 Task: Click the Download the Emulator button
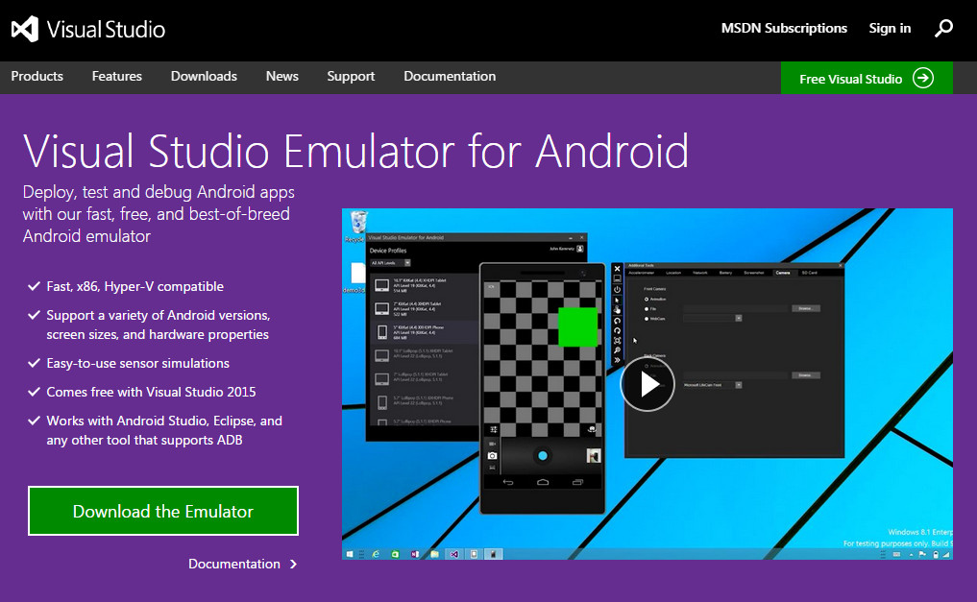point(163,511)
